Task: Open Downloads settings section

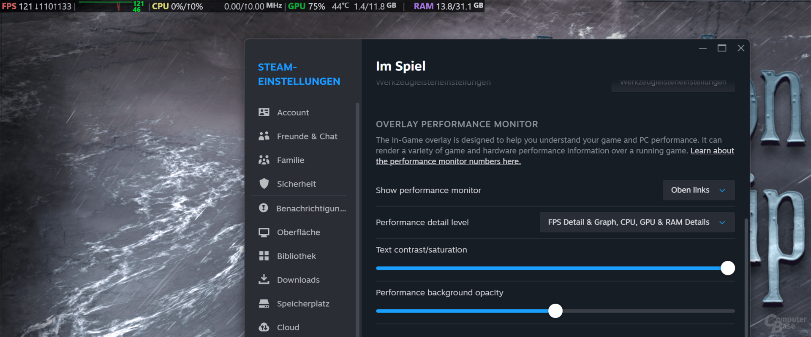Action: [x=299, y=280]
